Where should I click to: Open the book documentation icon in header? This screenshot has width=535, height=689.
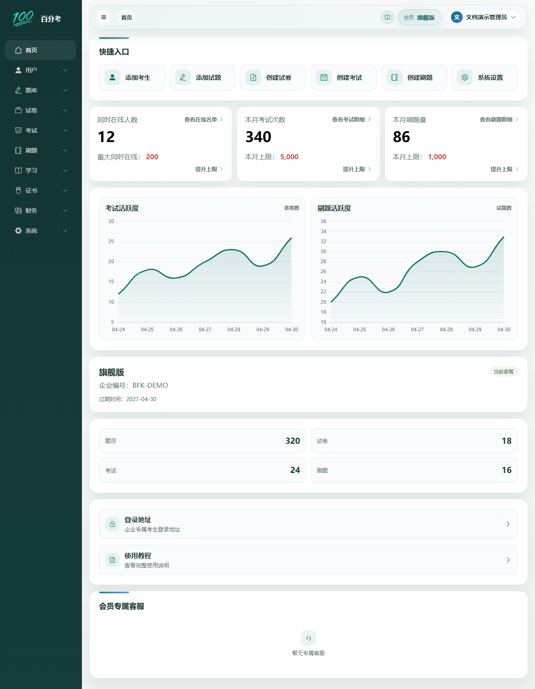[387, 17]
